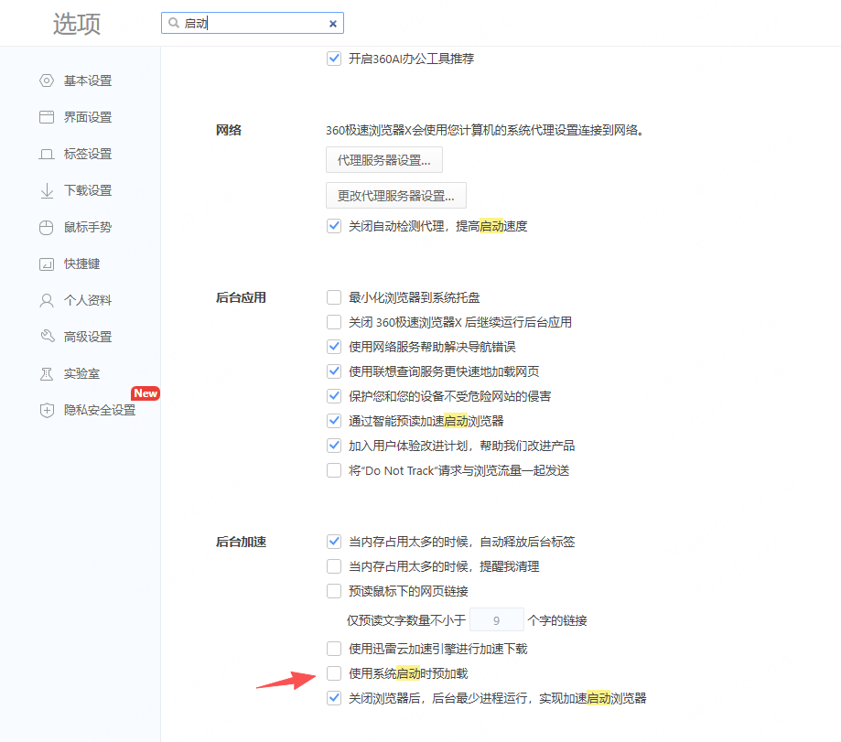Clear the search box with the X
This screenshot has width=841, height=742.
pyautogui.click(x=332, y=24)
